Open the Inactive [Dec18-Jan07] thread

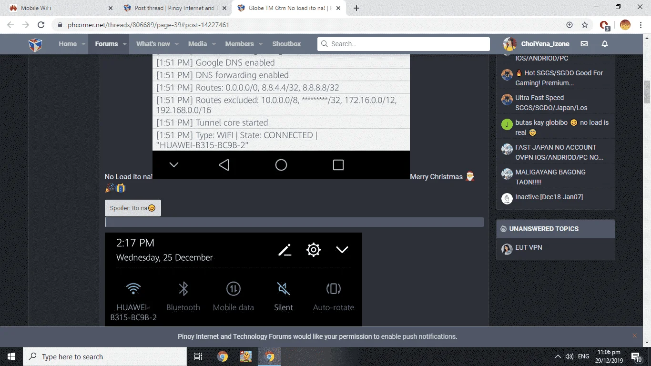pyautogui.click(x=549, y=197)
